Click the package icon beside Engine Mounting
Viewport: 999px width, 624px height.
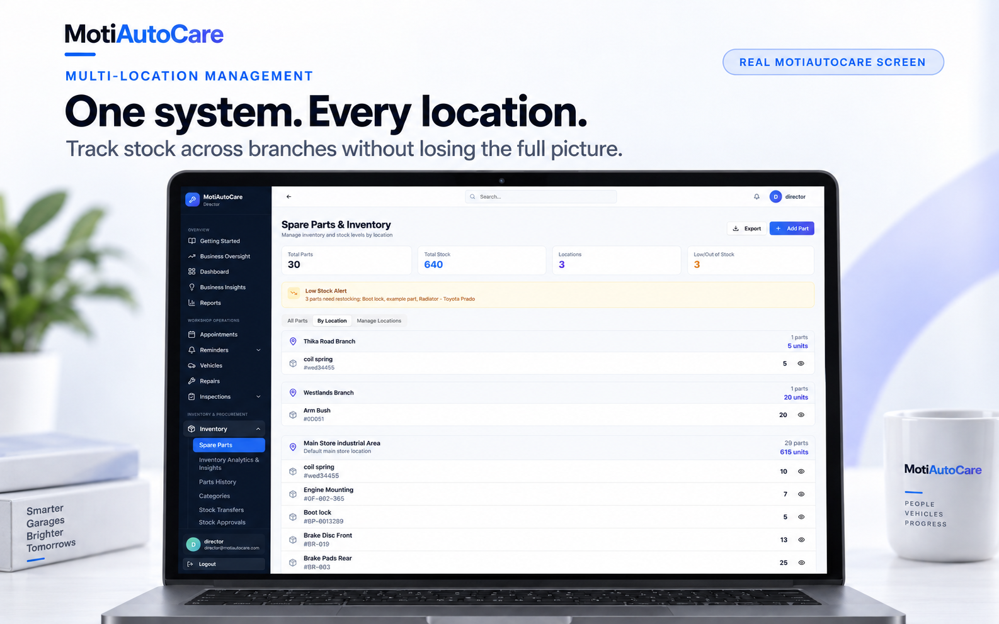coord(293,494)
